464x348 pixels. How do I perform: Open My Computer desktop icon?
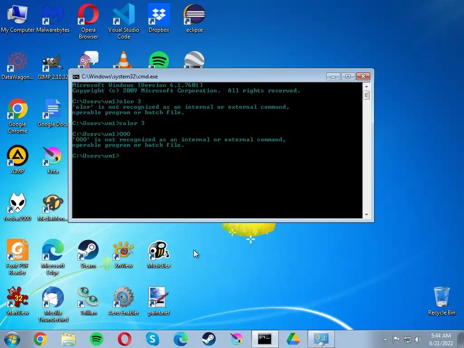[18, 18]
